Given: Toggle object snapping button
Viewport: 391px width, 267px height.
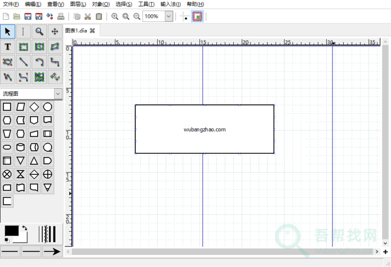Looking at the screenshot, I should tap(197, 16).
